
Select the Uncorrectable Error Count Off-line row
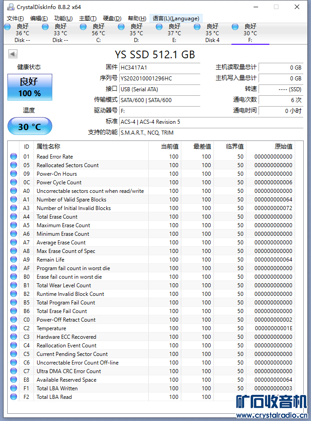pyautogui.click(x=151, y=362)
